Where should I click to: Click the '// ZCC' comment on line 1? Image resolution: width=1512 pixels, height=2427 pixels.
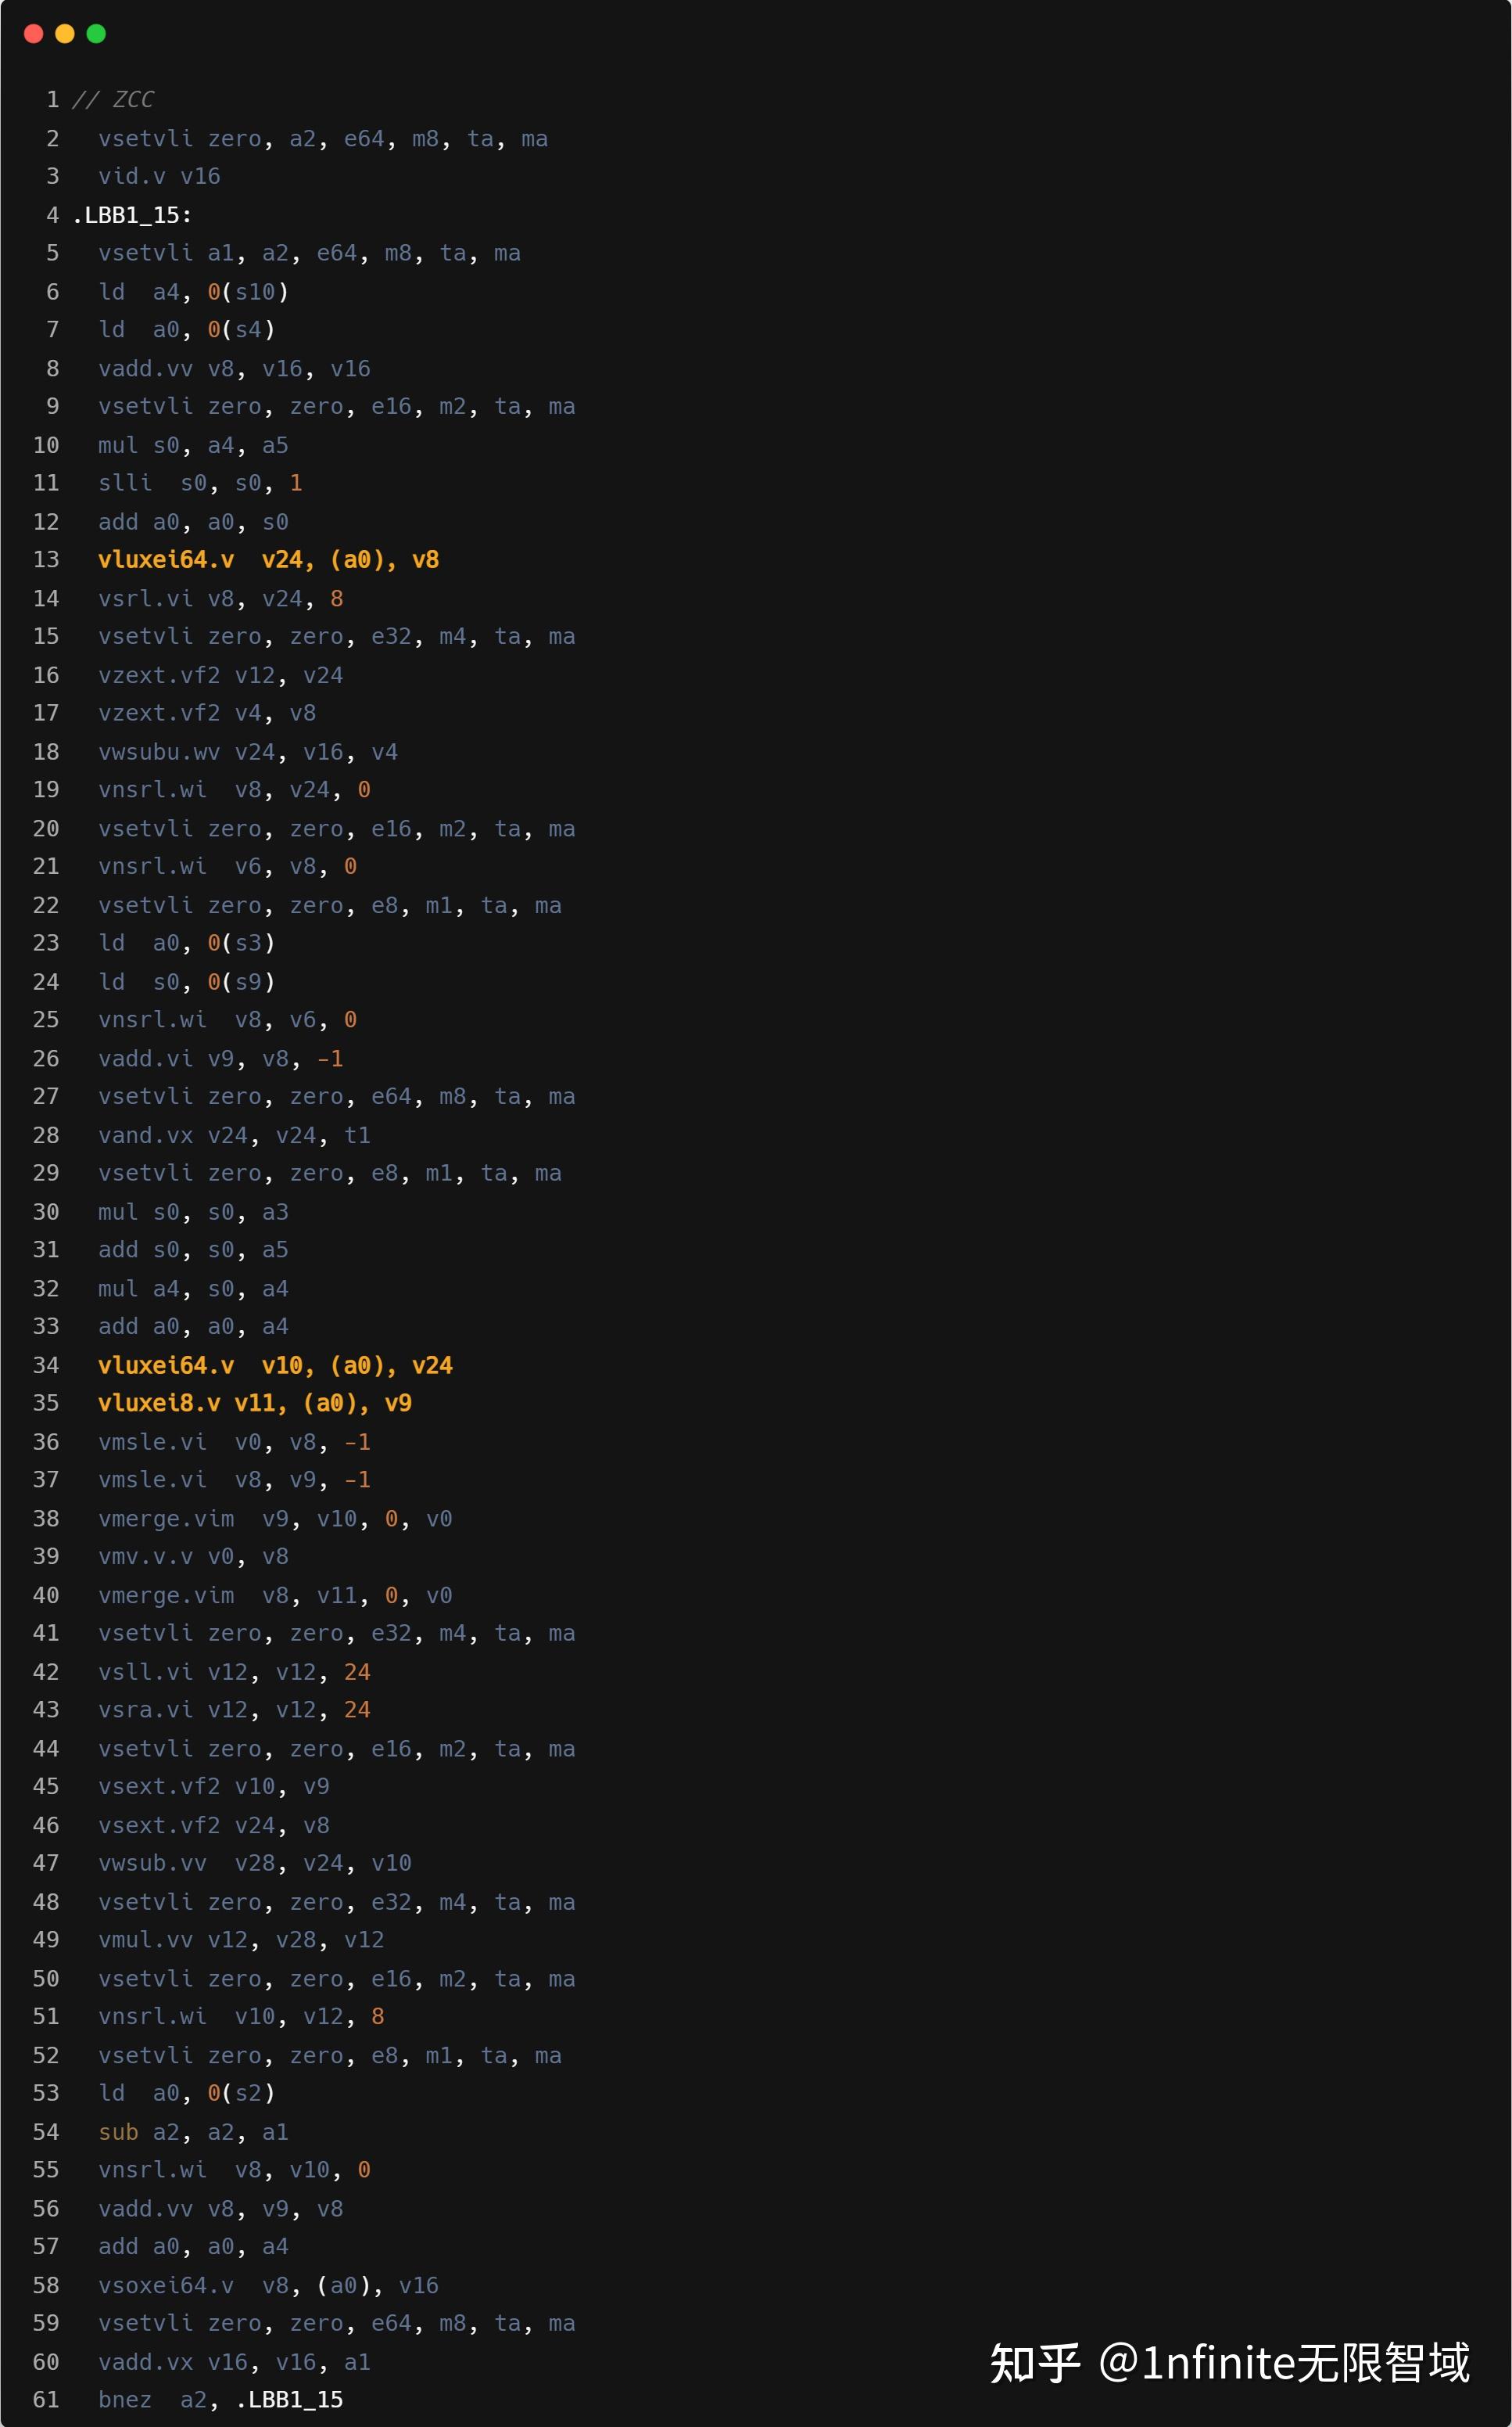tap(113, 99)
